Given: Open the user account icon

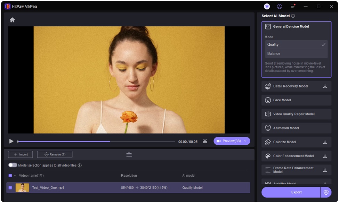Looking at the screenshot, I should click(x=280, y=6).
